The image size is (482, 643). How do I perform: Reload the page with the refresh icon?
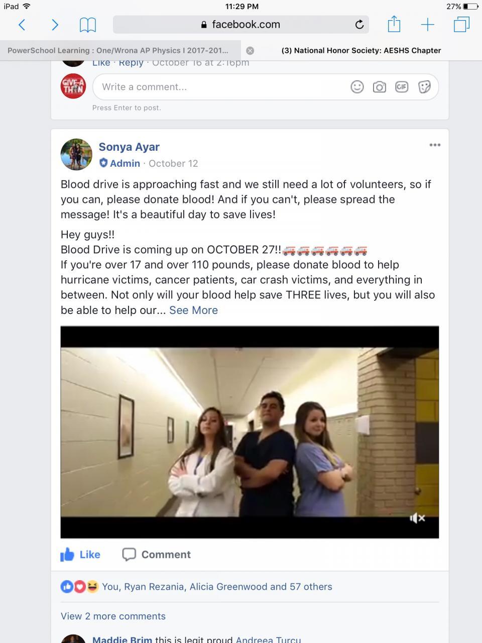coord(359,25)
